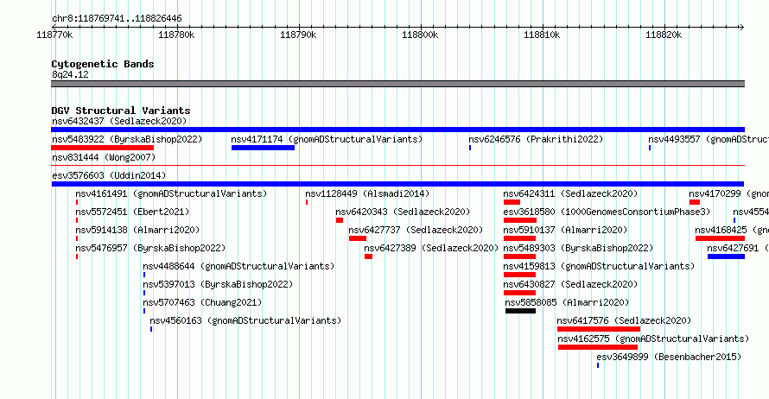The width and height of the screenshot is (769, 399).
Task: Open nsv5858085 (Almarri2020) label
Action: coord(567,302)
